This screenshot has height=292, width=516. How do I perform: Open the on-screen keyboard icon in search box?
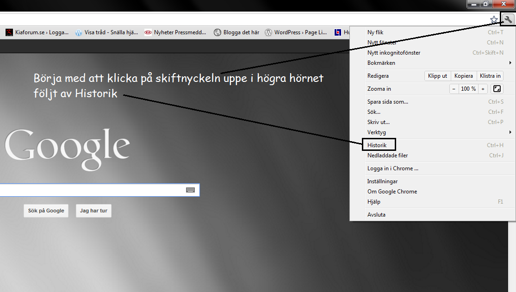190,190
